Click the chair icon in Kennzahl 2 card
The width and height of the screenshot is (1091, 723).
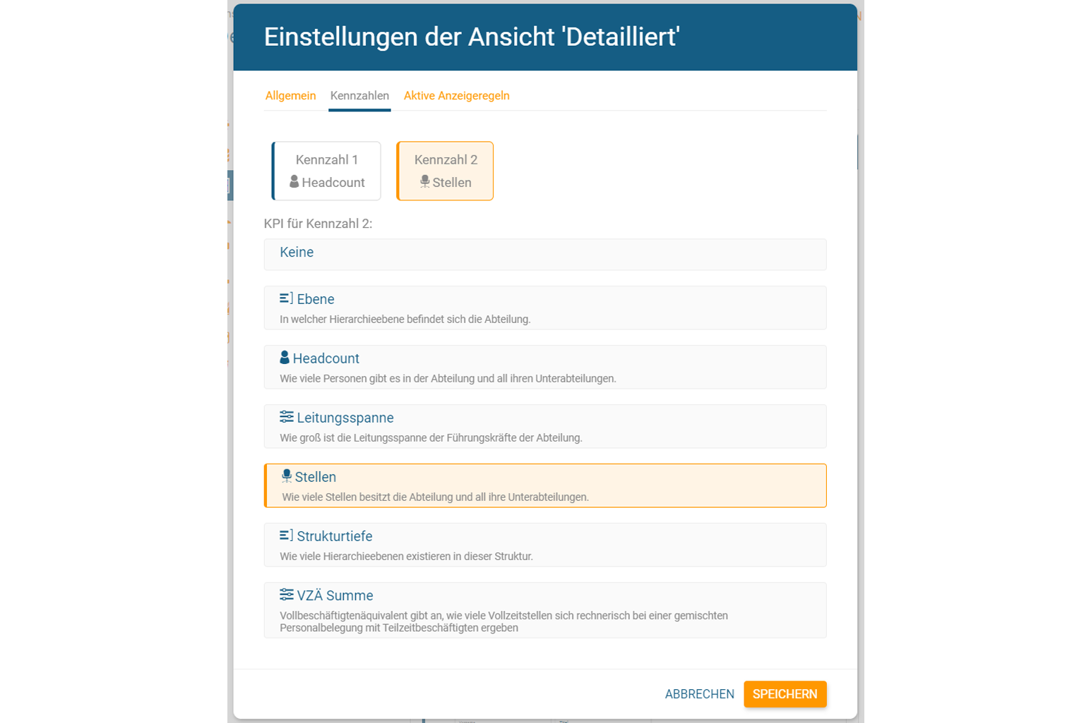click(x=424, y=182)
